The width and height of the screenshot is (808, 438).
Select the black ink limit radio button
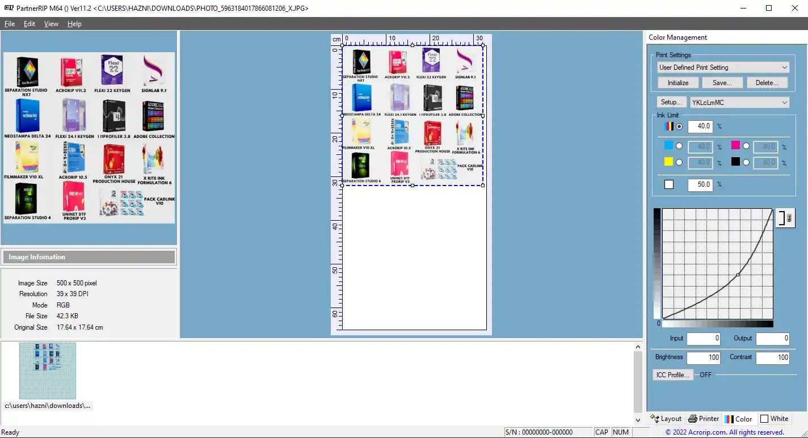[746, 162]
